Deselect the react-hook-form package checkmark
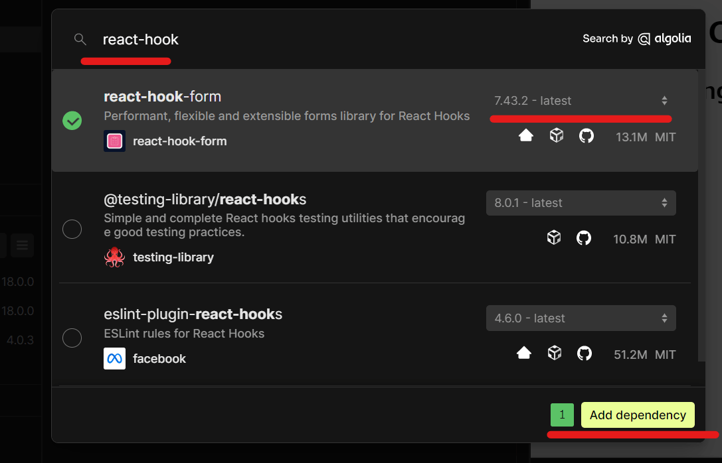The height and width of the screenshot is (463, 722). click(72, 121)
